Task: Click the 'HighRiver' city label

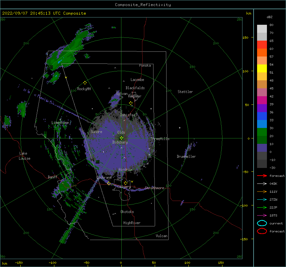Action: 132,223
